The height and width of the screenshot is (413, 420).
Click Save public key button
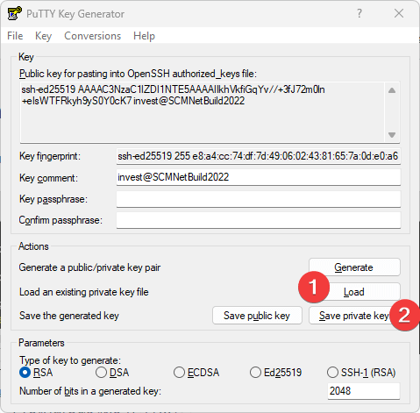257,316
